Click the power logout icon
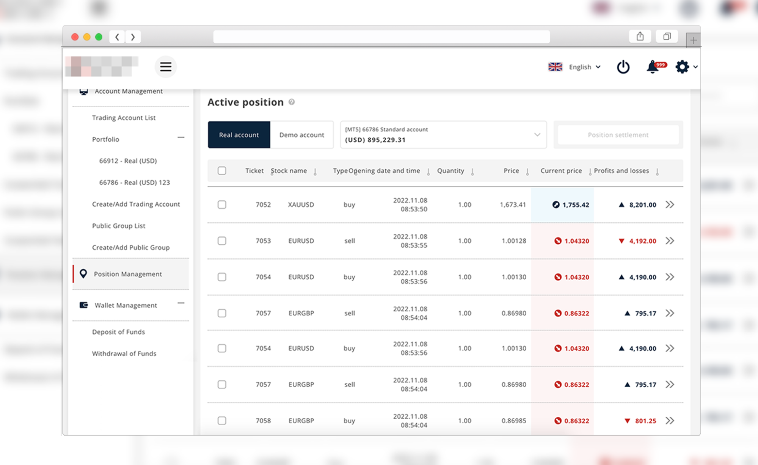Viewport: 758px width, 465px height. tap(623, 67)
